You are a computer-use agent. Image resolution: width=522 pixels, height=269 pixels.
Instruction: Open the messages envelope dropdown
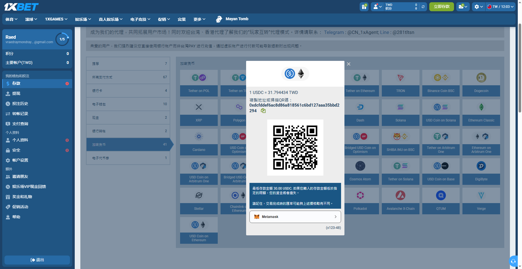[x=463, y=7]
